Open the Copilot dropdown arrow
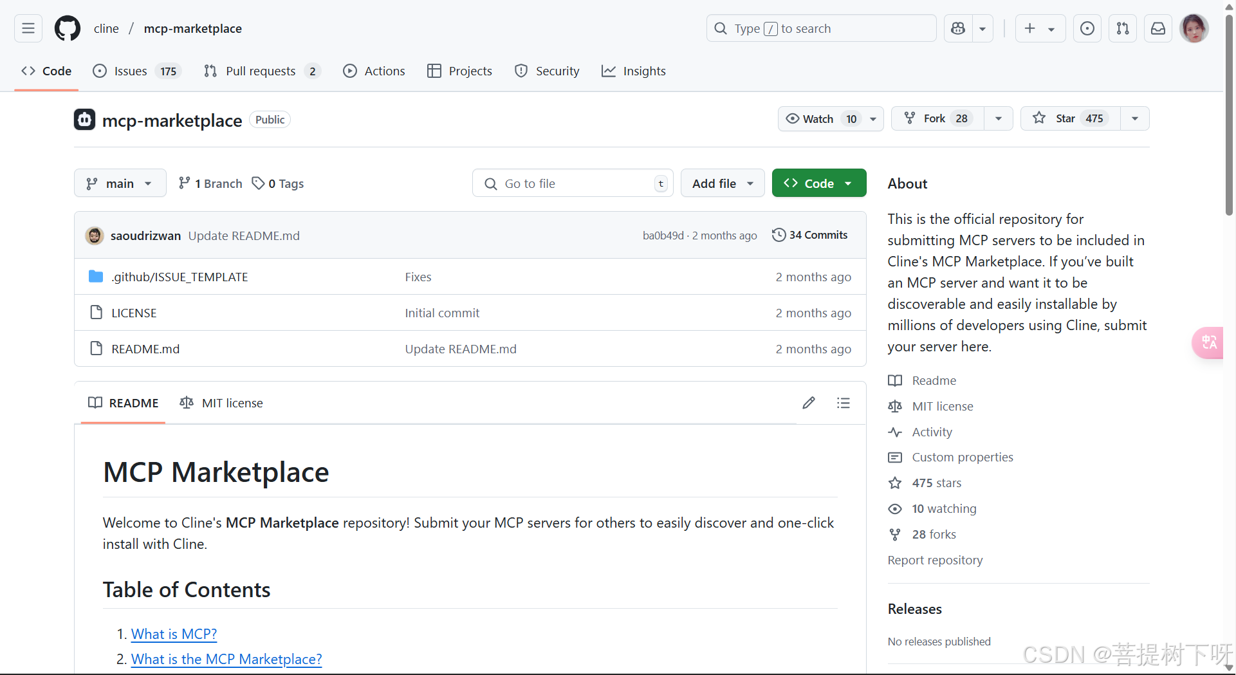The image size is (1236, 675). [x=982, y=28]
